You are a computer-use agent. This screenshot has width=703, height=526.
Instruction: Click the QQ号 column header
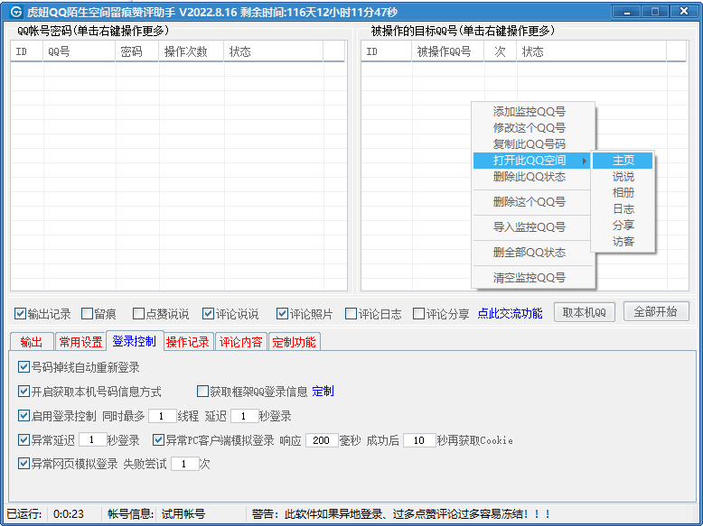[80, 51]
